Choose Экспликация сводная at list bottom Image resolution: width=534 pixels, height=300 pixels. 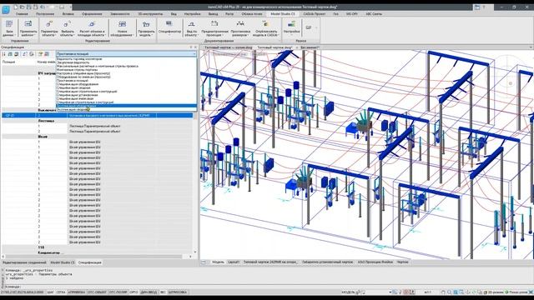[126, 109]
